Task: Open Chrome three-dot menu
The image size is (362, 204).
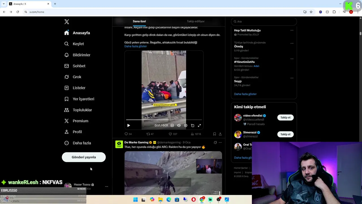Action: point(358,12)
